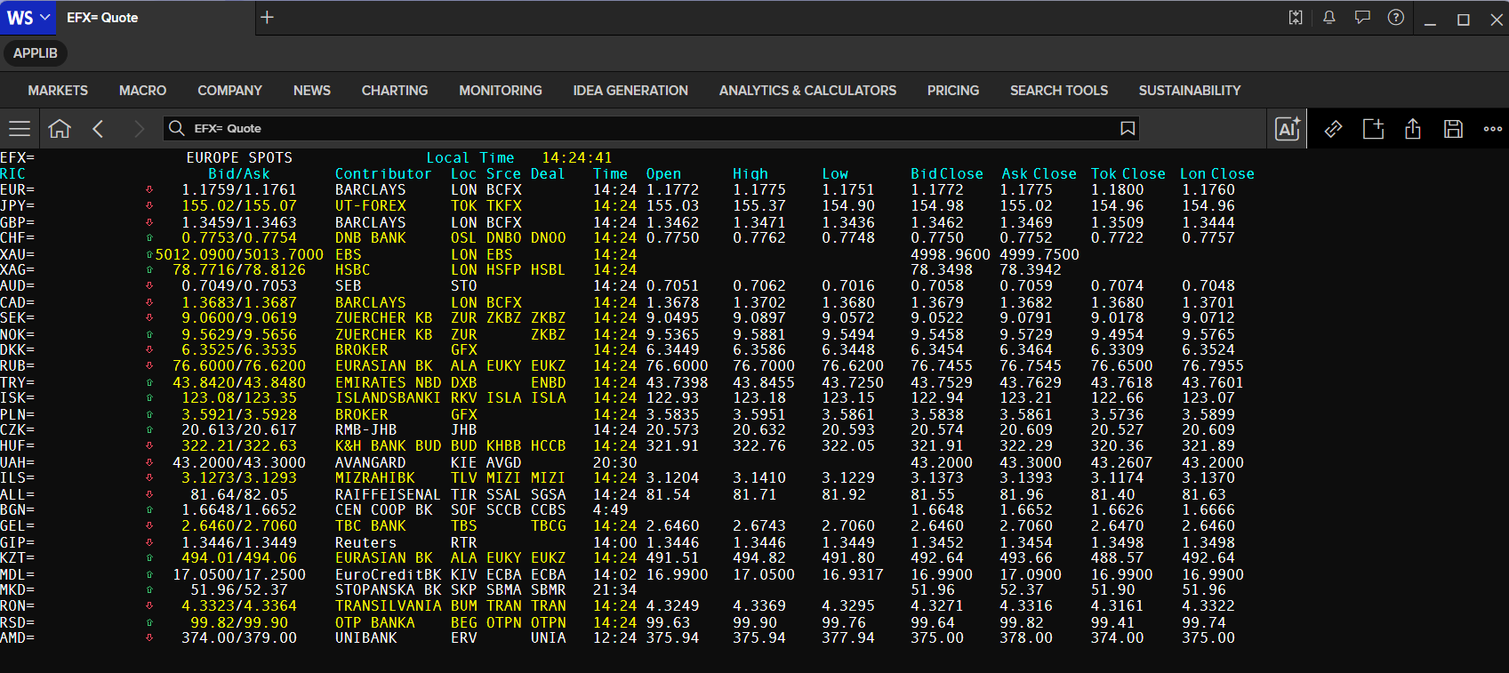Open the notifications bell icon
Image resolution: width=1509 pixels, height=673 pixels.
[1329, 18]
